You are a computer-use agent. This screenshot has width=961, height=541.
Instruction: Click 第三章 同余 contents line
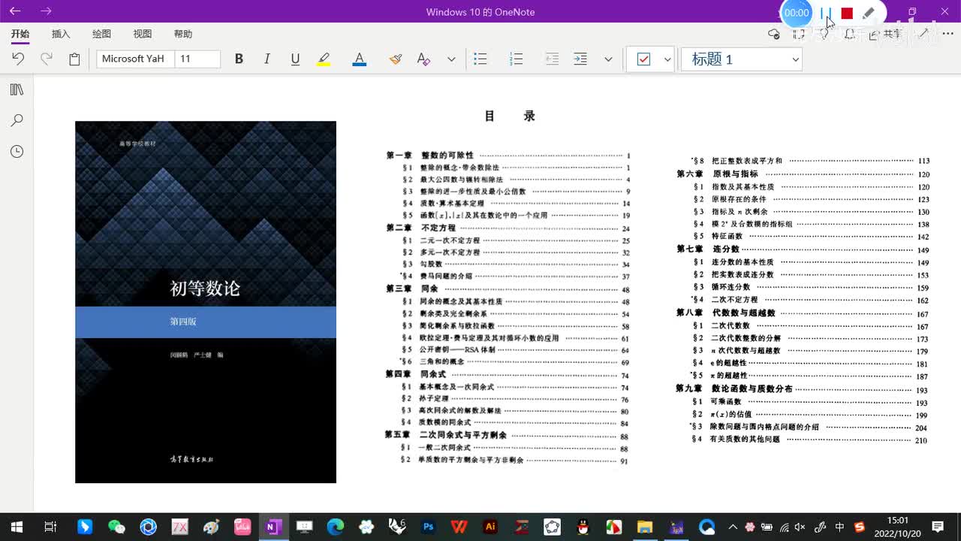[508, 289]
